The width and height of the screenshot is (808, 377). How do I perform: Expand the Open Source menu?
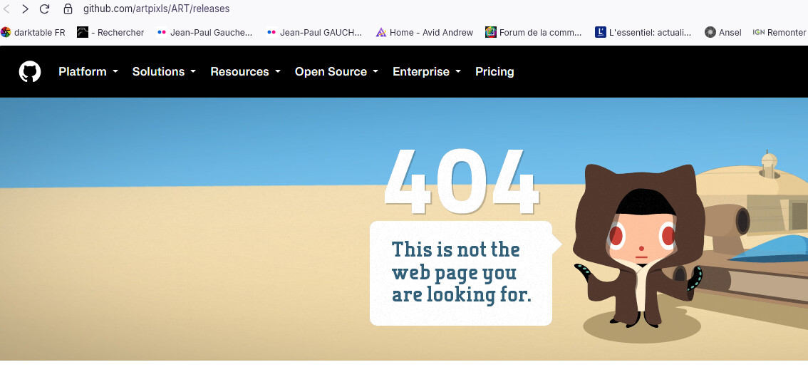(x=336, y=72)
